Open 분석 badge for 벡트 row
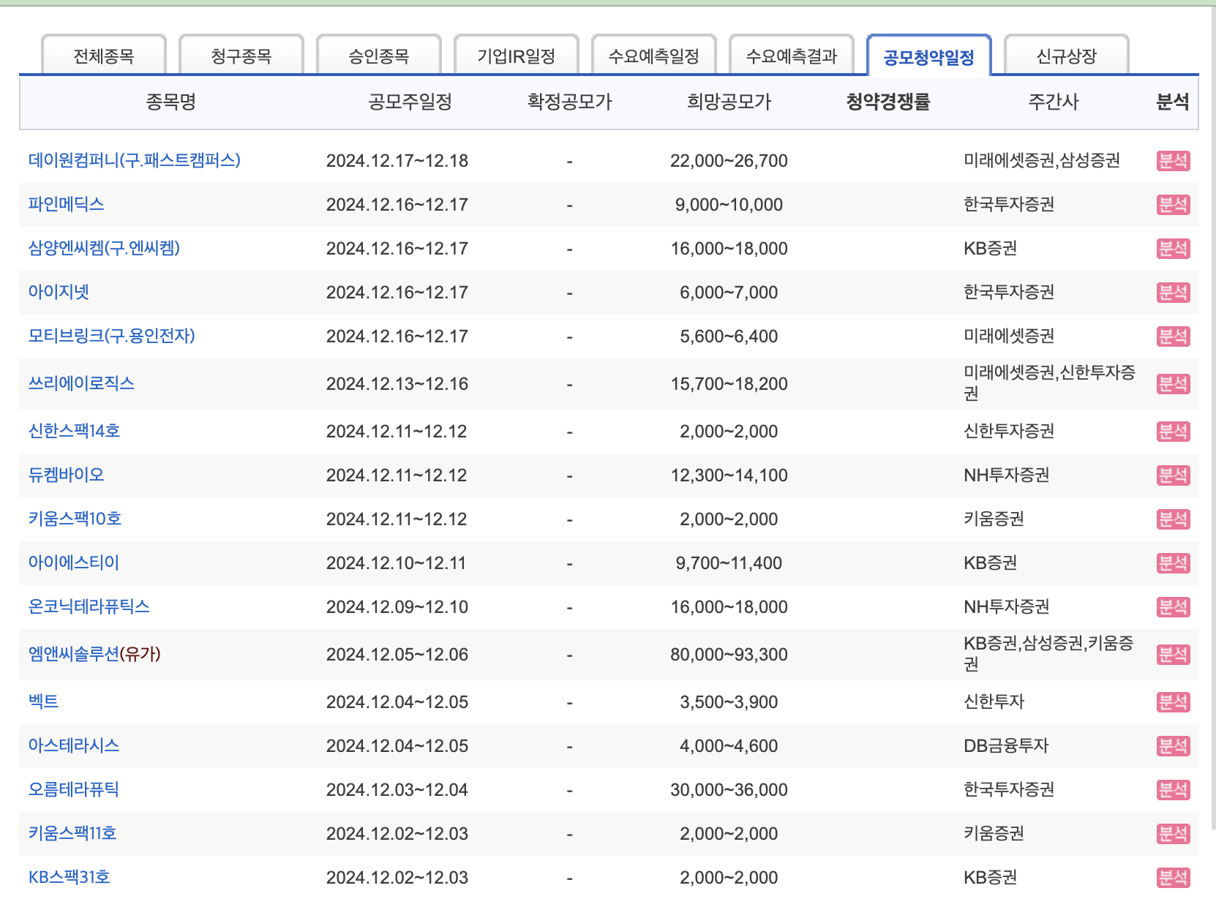This screenshot has height=899, width=1216. pyautogui.click(x=1173, y=702)
